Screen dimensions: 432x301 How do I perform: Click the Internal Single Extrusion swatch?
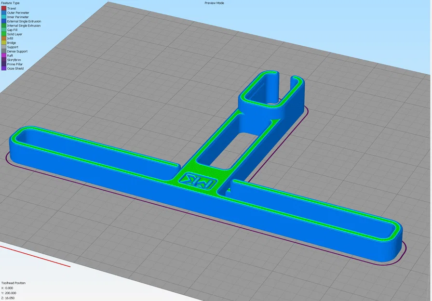tap(3, 26)
